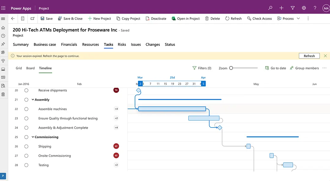Toggle the completion circle for Shipping
Image resolution: width=330 pixels, height=181 pixels.
(x=26, y=146)
